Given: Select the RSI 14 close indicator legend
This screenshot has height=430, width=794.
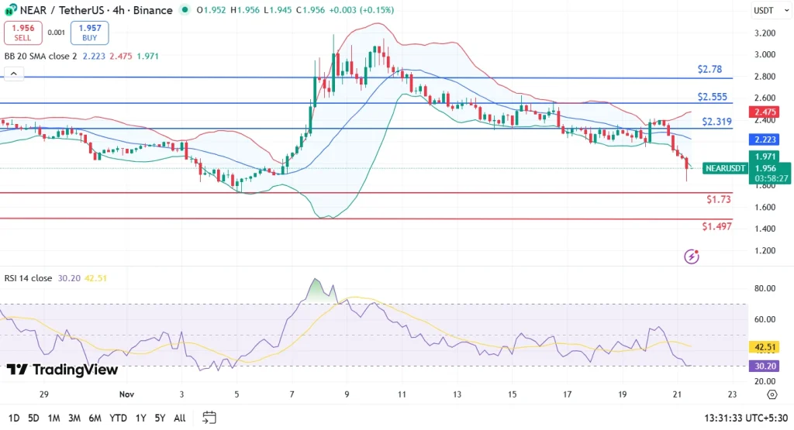Looking at the screenshot, I should tap(29, 277).
